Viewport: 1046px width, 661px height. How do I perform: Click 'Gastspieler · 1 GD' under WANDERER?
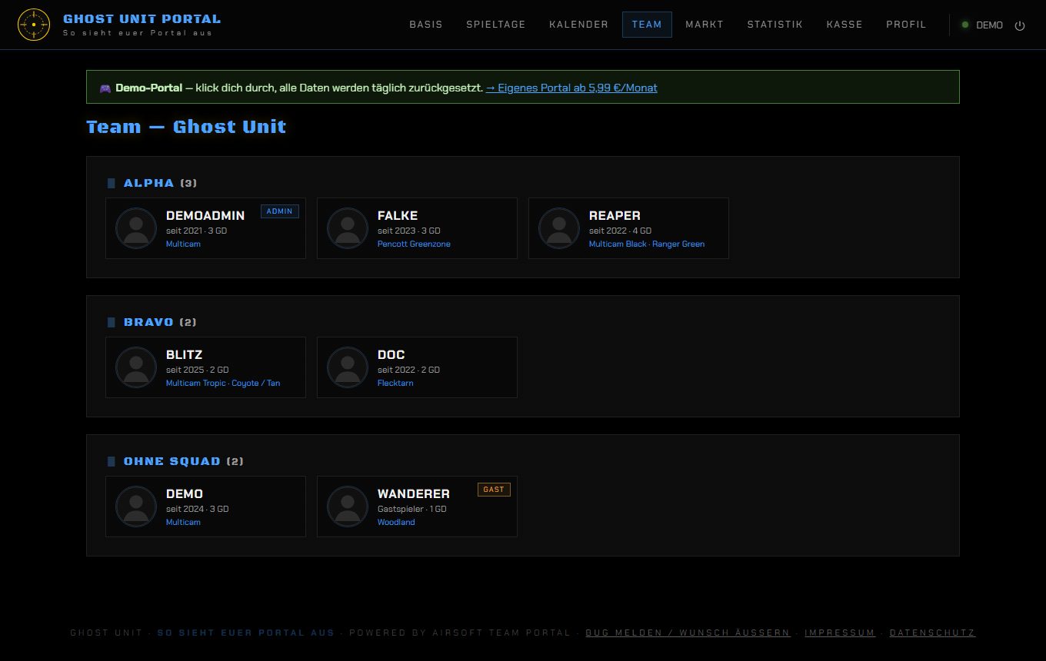(x=412, y=509)
